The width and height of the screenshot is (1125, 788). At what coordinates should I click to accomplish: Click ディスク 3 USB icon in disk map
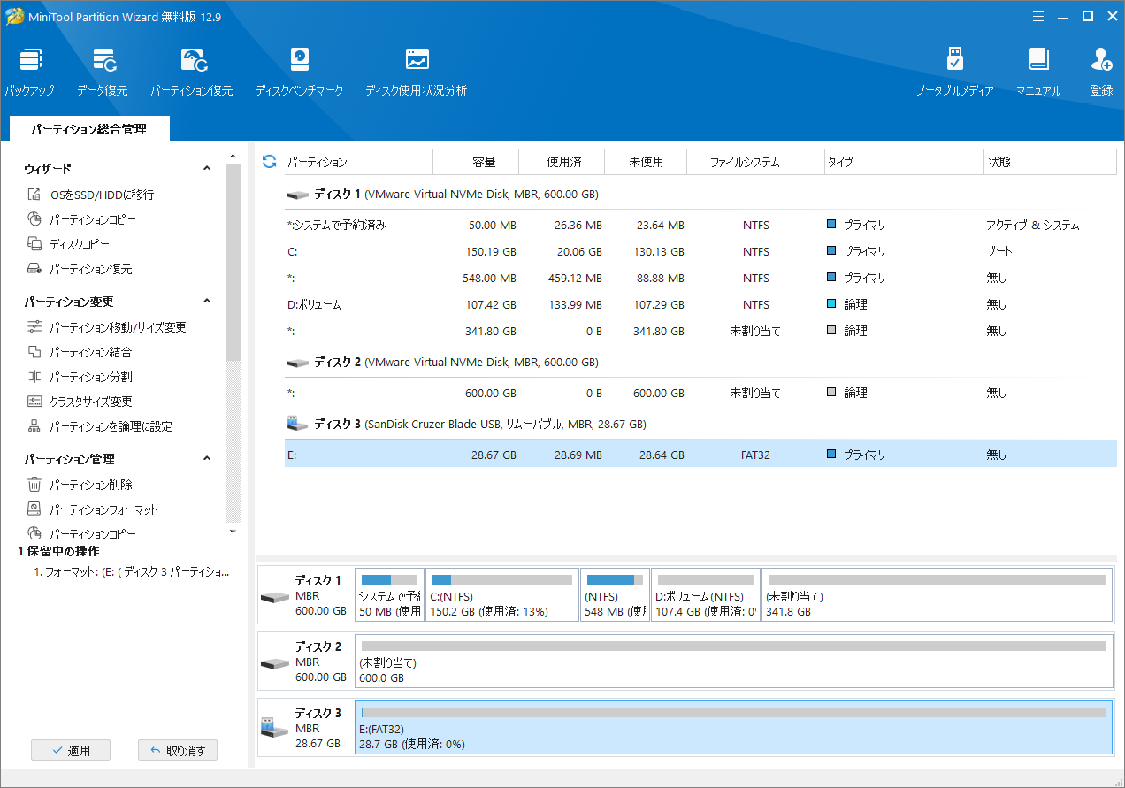274,729
